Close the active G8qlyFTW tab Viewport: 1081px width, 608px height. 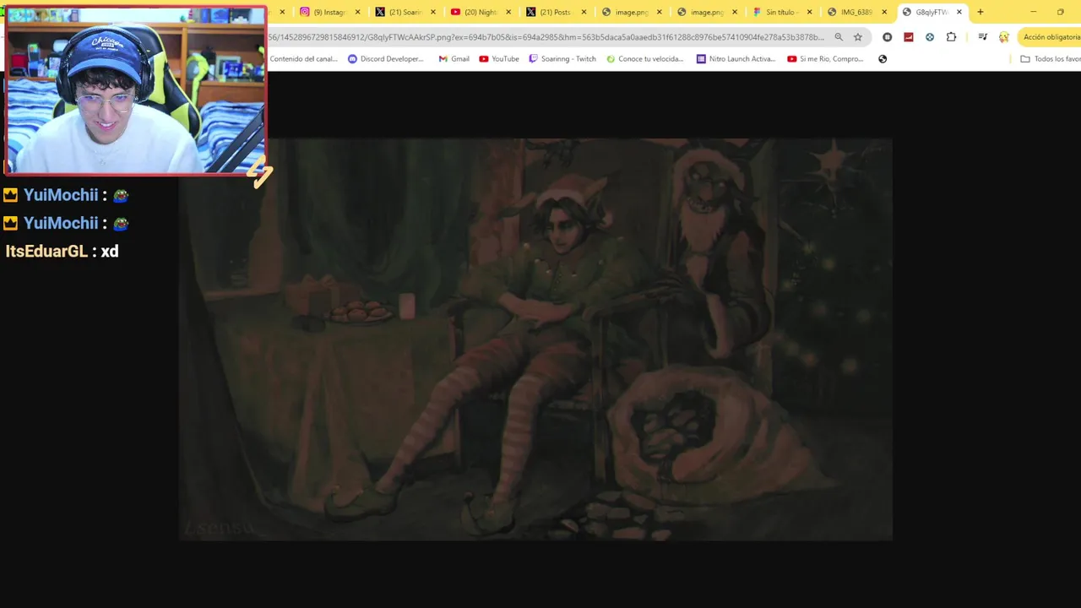point(959,12)
